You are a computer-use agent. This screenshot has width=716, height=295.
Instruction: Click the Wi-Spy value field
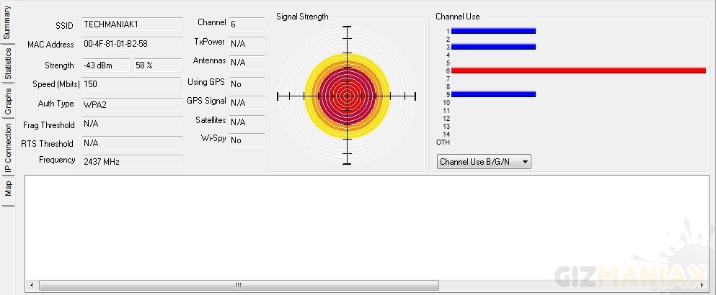pyautogui.click(x=247, y=140)
